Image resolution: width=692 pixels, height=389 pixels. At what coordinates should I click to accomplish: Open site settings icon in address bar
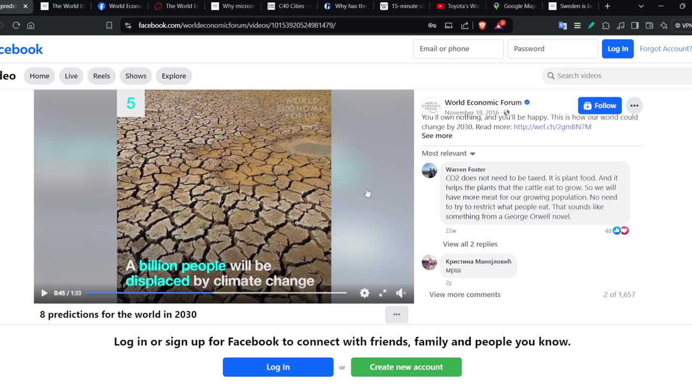click(x=128, y=25)
